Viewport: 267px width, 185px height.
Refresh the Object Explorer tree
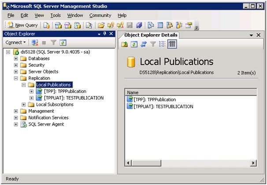pos(63,43)
